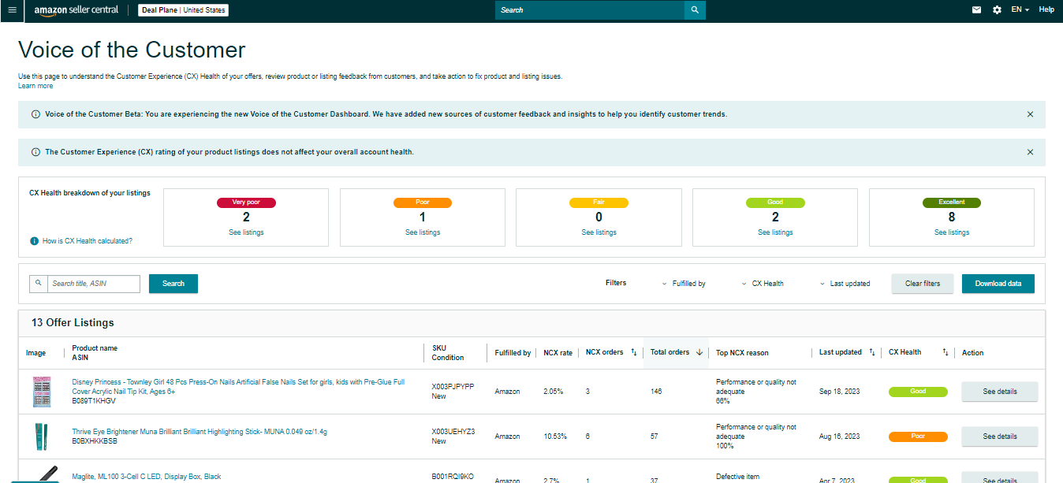Click the Fair yellow badge
Viewport: 1063px width, 483px height.
[599, 202]
